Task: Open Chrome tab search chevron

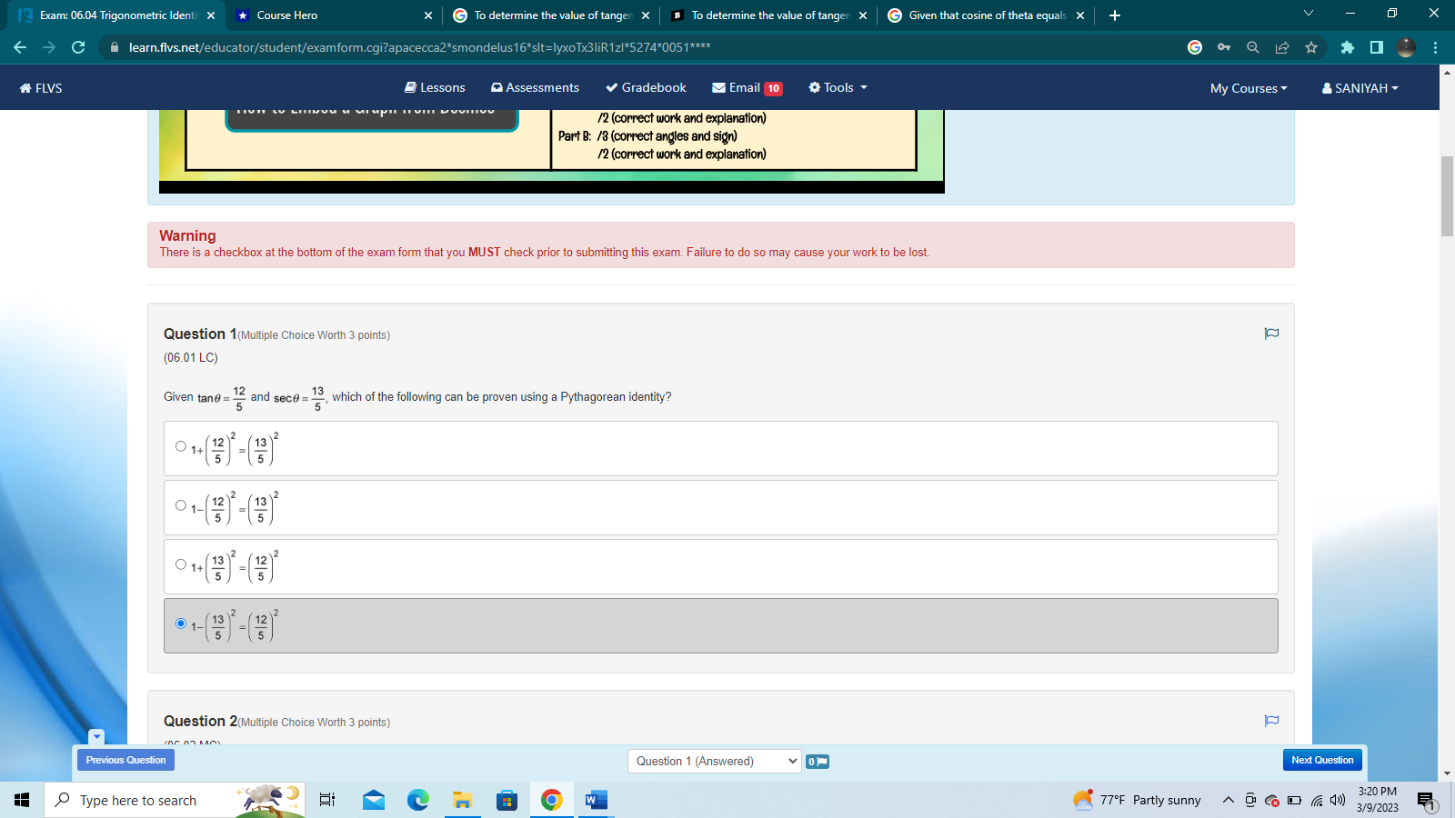Action: pos(1309,14)
